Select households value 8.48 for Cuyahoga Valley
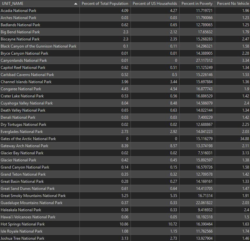Screen dimensions: 250x241 pos(173,103)
